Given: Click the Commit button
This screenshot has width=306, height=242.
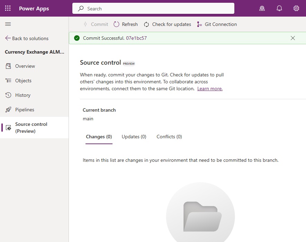Looking at the screenshot, I should pos(96,24).
